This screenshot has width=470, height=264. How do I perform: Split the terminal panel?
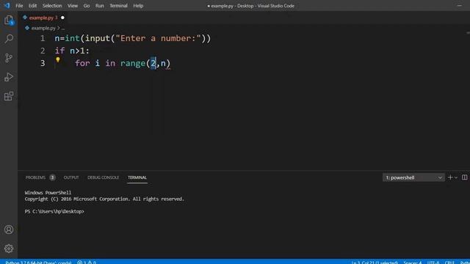[x=464, y=177]
